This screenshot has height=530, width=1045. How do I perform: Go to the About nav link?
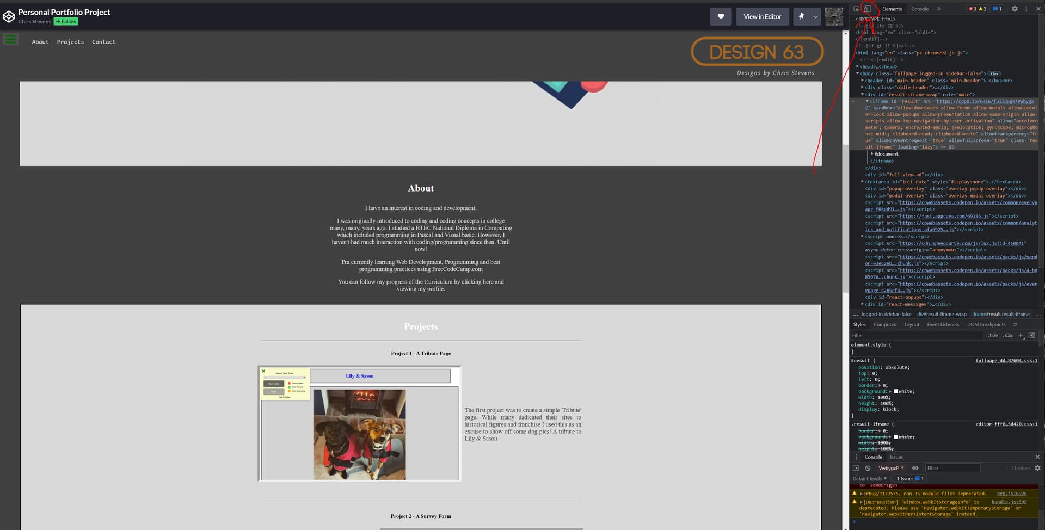(40, 42)
